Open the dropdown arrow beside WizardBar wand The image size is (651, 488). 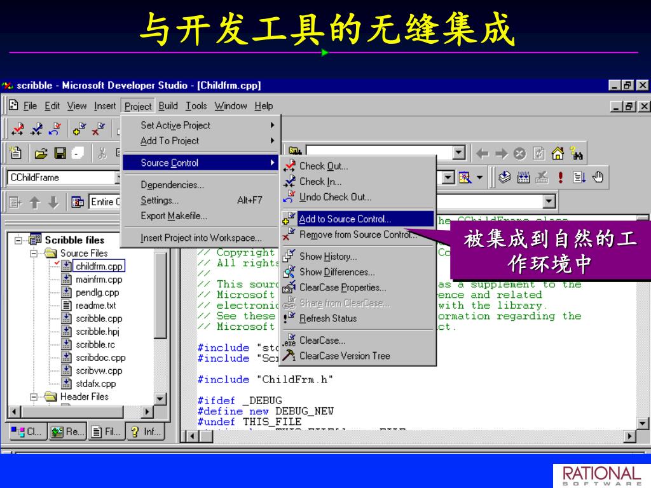(x=479, y=178)
